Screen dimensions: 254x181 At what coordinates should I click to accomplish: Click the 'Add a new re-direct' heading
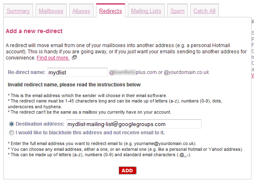34,31
